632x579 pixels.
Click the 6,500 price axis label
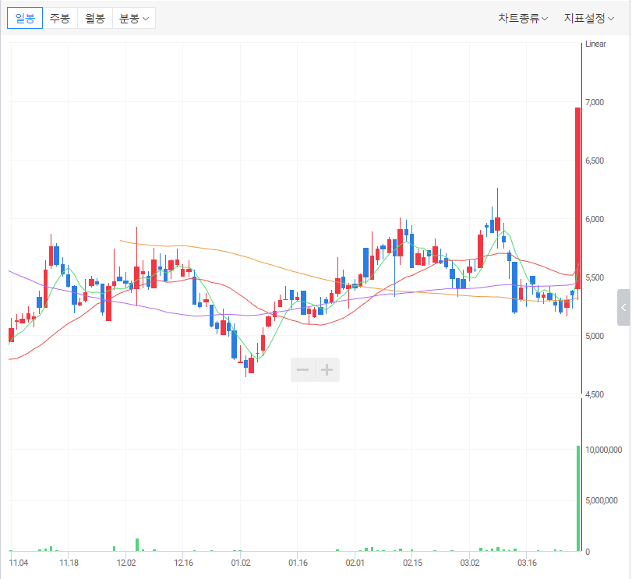coord(595,161)
